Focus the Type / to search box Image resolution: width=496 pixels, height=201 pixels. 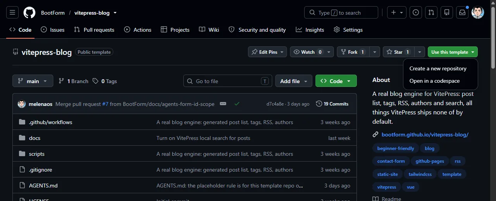coord(341,13)
